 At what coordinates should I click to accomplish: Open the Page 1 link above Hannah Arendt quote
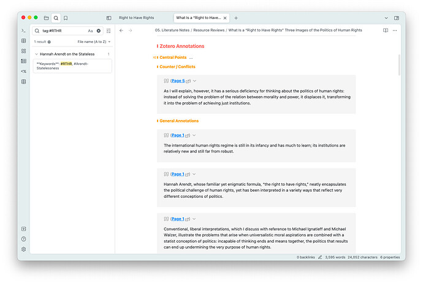(x=178, y=174)
